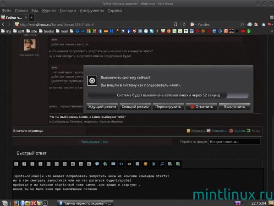274x206 pixels.
Task: Go back with the browser back arrow
Action: pos(3,24)
